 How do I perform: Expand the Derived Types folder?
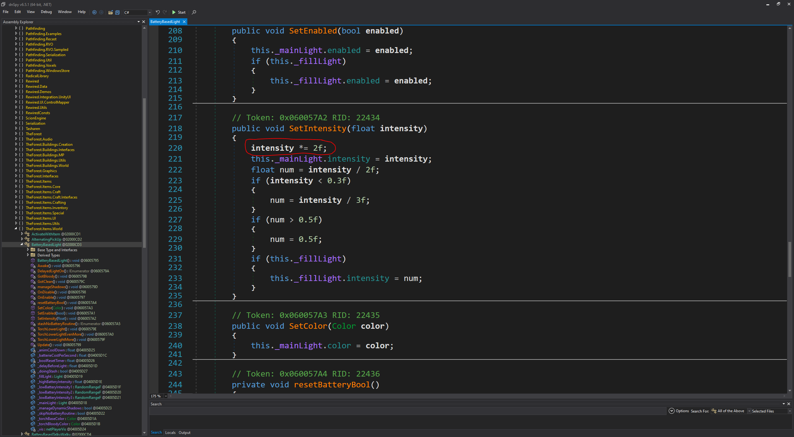[x=28, y=255]
